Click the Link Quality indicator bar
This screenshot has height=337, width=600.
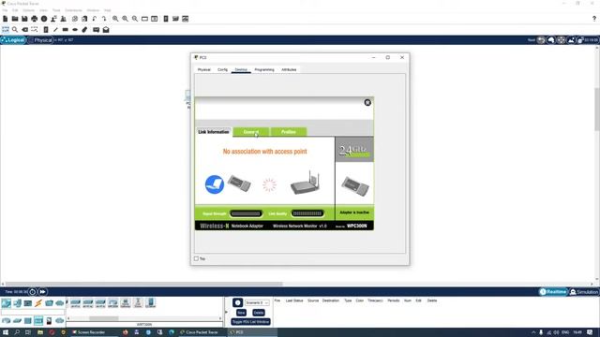tap(307, 213)
